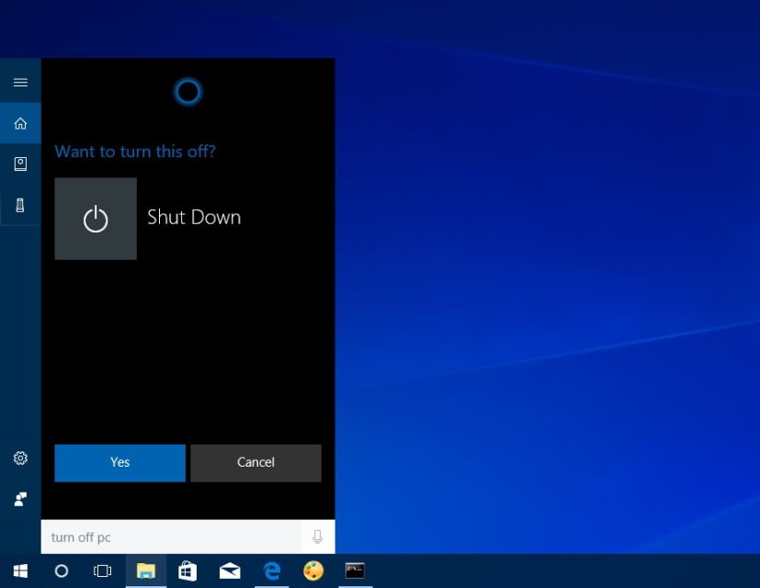760x588 pixels.
Task: Open File Explorer from the taskbar
Action: [x=145, y=571]
